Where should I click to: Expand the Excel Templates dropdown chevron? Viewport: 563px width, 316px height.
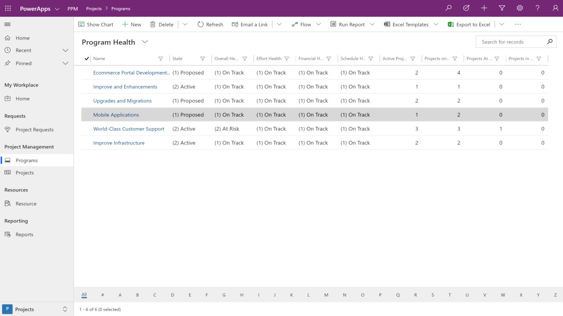pyautogui.click(x=436, y=25)
